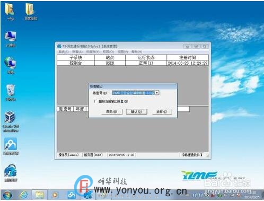Open the 账套(A) menu
Image resolution: width=264 pixels, height=201 pixels.
(77, 52)
